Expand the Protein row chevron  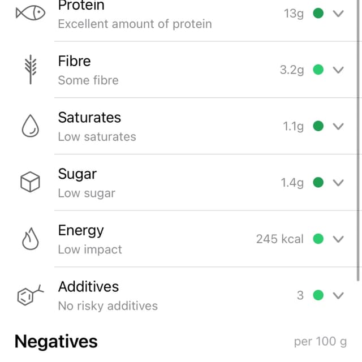(338, 14)
